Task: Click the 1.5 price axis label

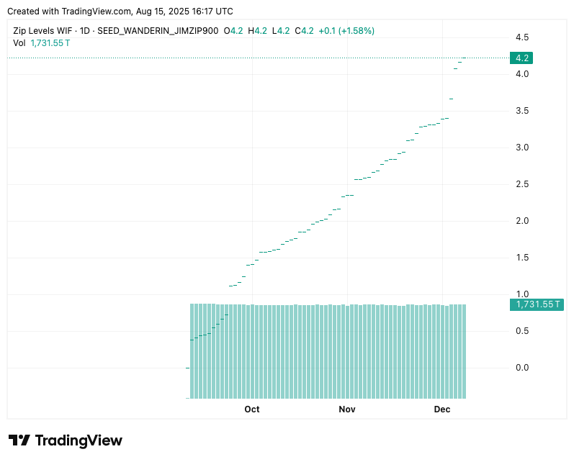Action: coord(522,258)
